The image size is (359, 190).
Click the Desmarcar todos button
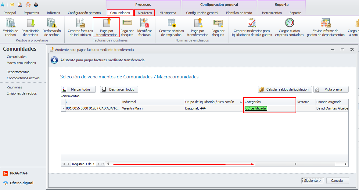pos(119,89)
